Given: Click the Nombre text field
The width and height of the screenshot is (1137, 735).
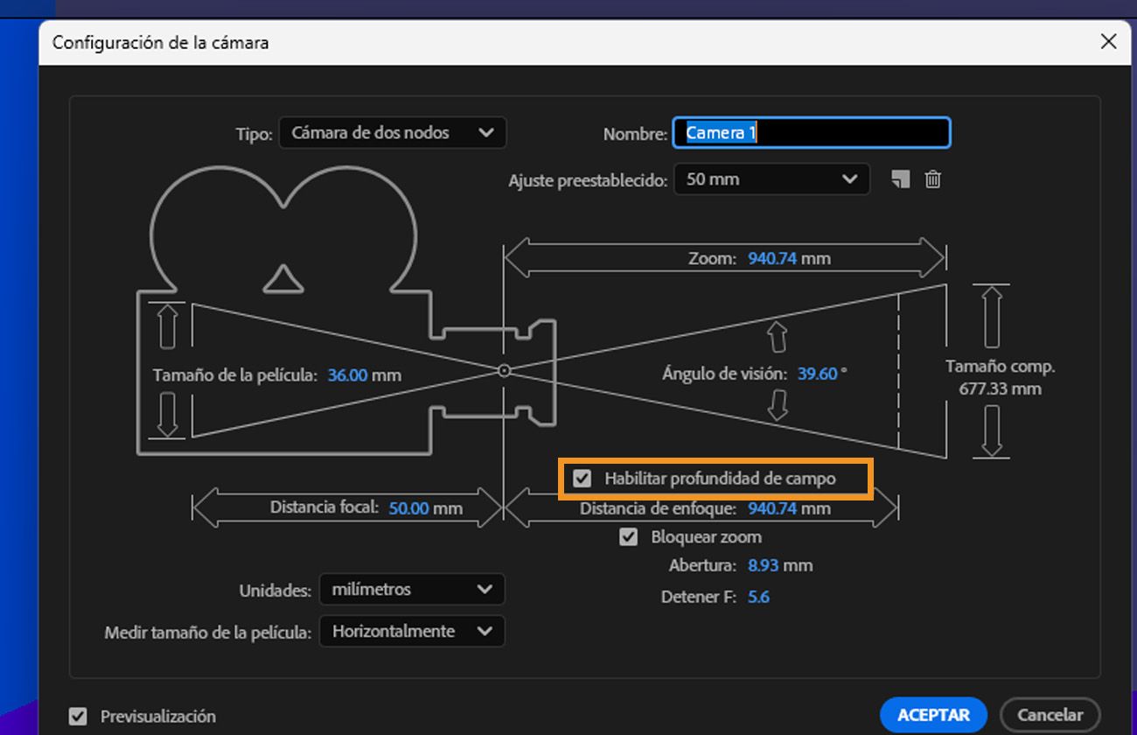Looking at the screenshot, I should pos(811,133).
